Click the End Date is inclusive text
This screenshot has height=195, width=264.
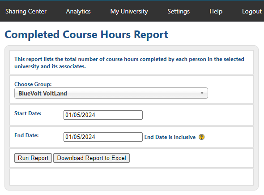170,137
